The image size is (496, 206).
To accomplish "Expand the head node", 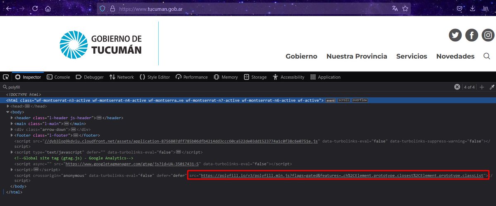I will (8, 106).
